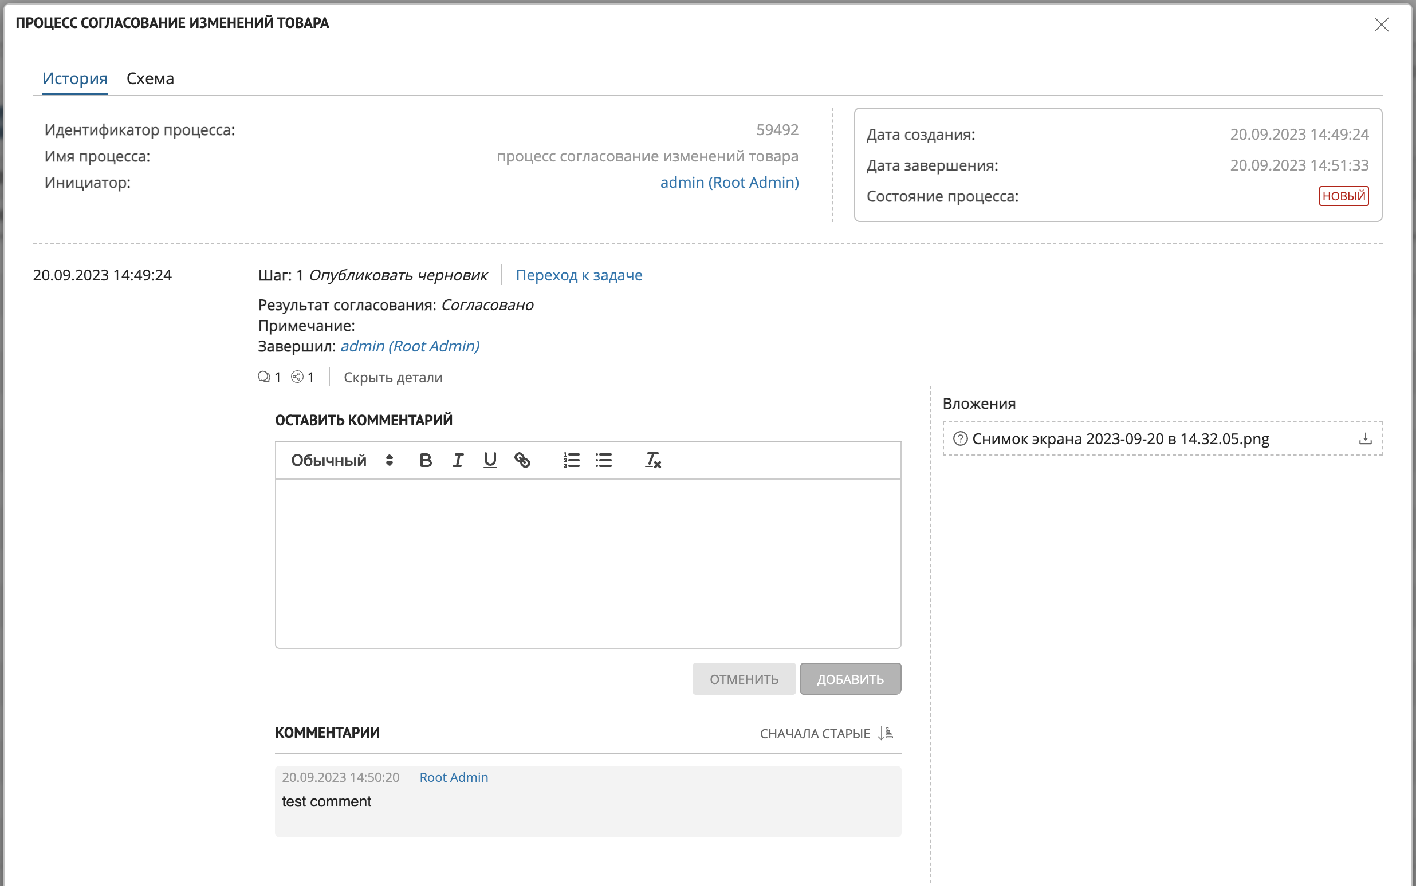Focus the comment text area
The image size is (1416, 886).
(x=588, y=564)
